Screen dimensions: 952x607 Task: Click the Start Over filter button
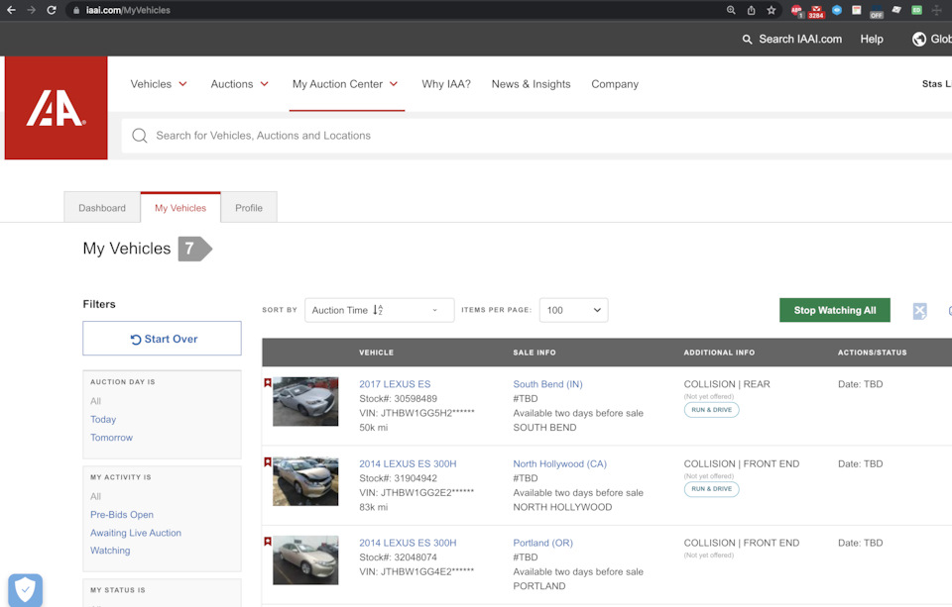click(x=162, y=339)
